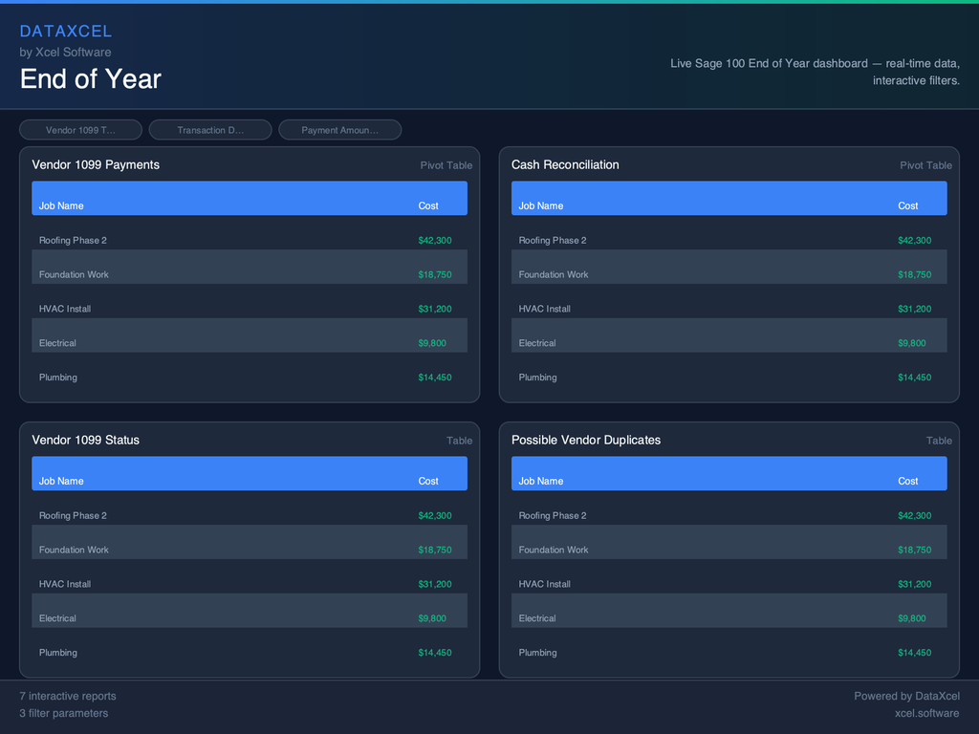Screen dimensions: 979x734
Task: Expand the Payment Amoun… filter
Action: [339, 130]
